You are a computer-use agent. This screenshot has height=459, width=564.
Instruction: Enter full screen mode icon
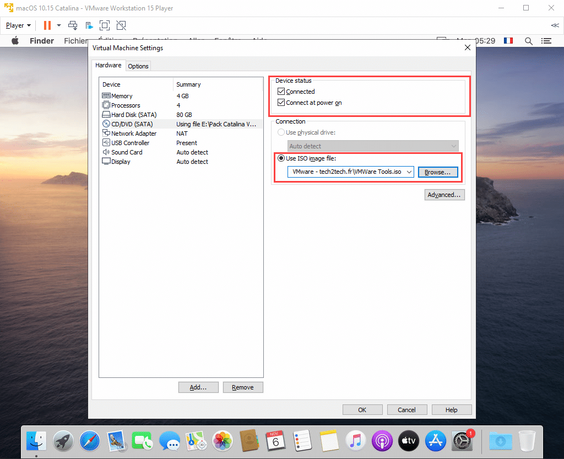(105, 25)
